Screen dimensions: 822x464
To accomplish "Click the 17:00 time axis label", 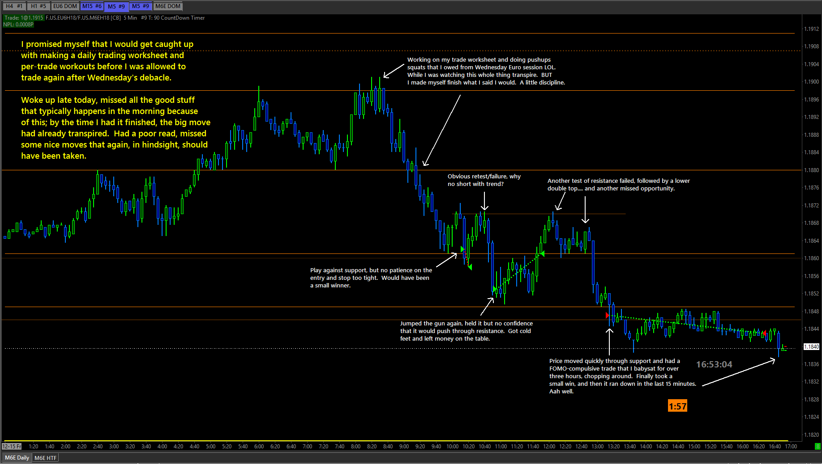I will pyautogui.click(x=791, y=447).
